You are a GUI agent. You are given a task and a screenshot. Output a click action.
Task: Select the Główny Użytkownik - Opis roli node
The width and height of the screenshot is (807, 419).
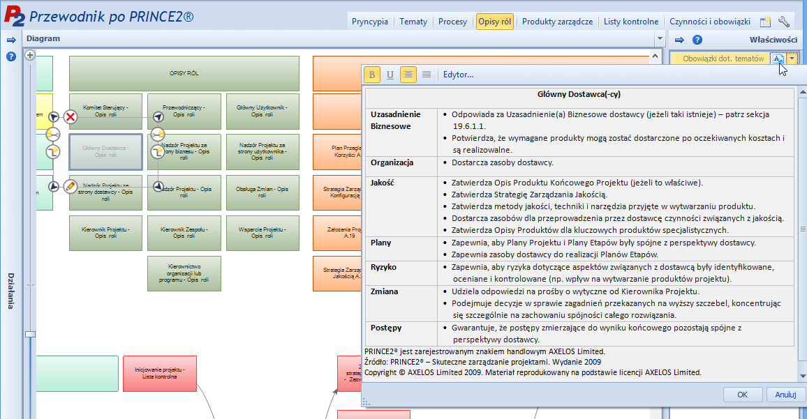(262, 111)
